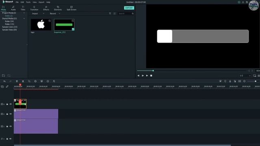Click the search magnifier icon
Screen dimensions: 260x146
[133, 13]
